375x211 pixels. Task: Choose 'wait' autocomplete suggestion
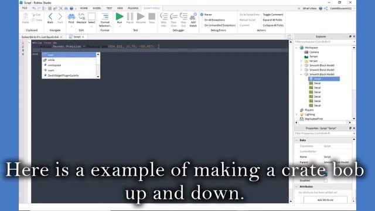[x=69, y=55]
